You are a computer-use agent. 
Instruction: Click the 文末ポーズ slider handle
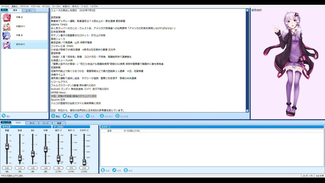[x=84, y=162]
